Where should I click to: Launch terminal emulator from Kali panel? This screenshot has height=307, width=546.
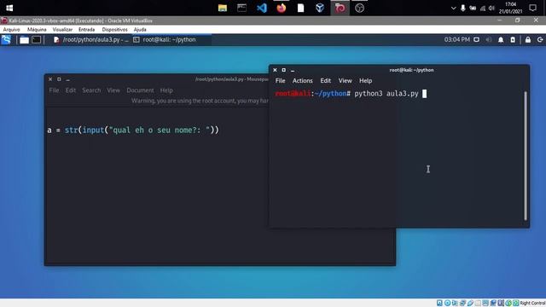36,40
